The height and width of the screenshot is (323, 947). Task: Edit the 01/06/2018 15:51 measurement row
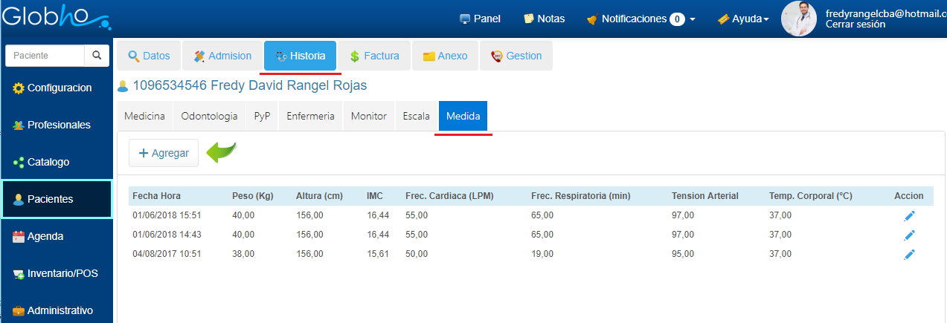pos(908,216)
